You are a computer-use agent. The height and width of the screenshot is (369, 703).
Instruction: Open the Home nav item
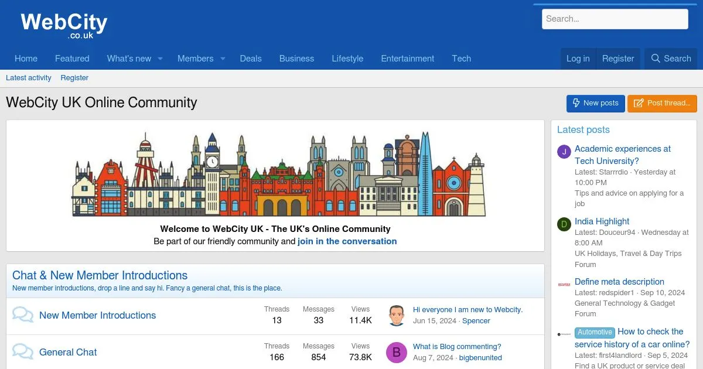tap(26, 59)
